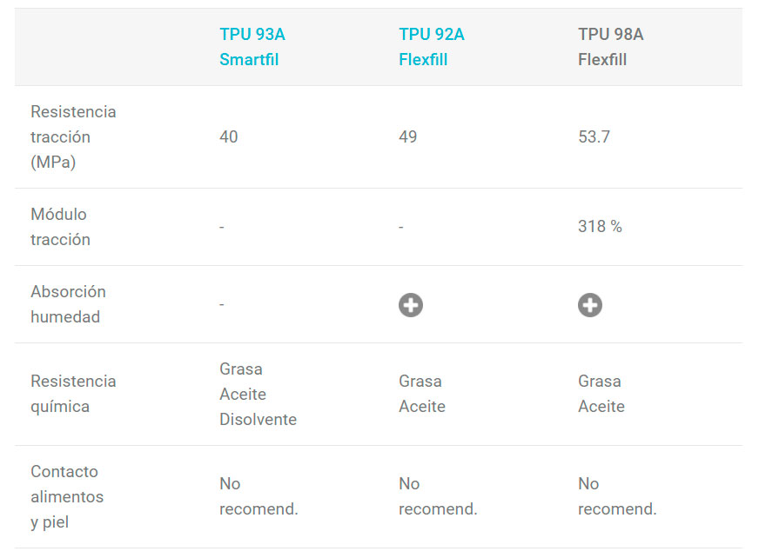Select the Absorción humedad row label
Screen dimensions: 759x558
click(68, 304)
